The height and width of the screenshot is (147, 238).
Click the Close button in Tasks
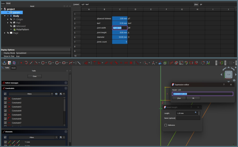click(x=35, y=76)
